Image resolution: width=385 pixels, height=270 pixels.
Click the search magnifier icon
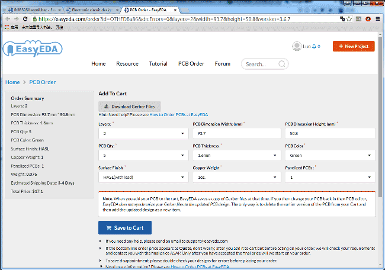pyautogui.click(x=282, y=64)
